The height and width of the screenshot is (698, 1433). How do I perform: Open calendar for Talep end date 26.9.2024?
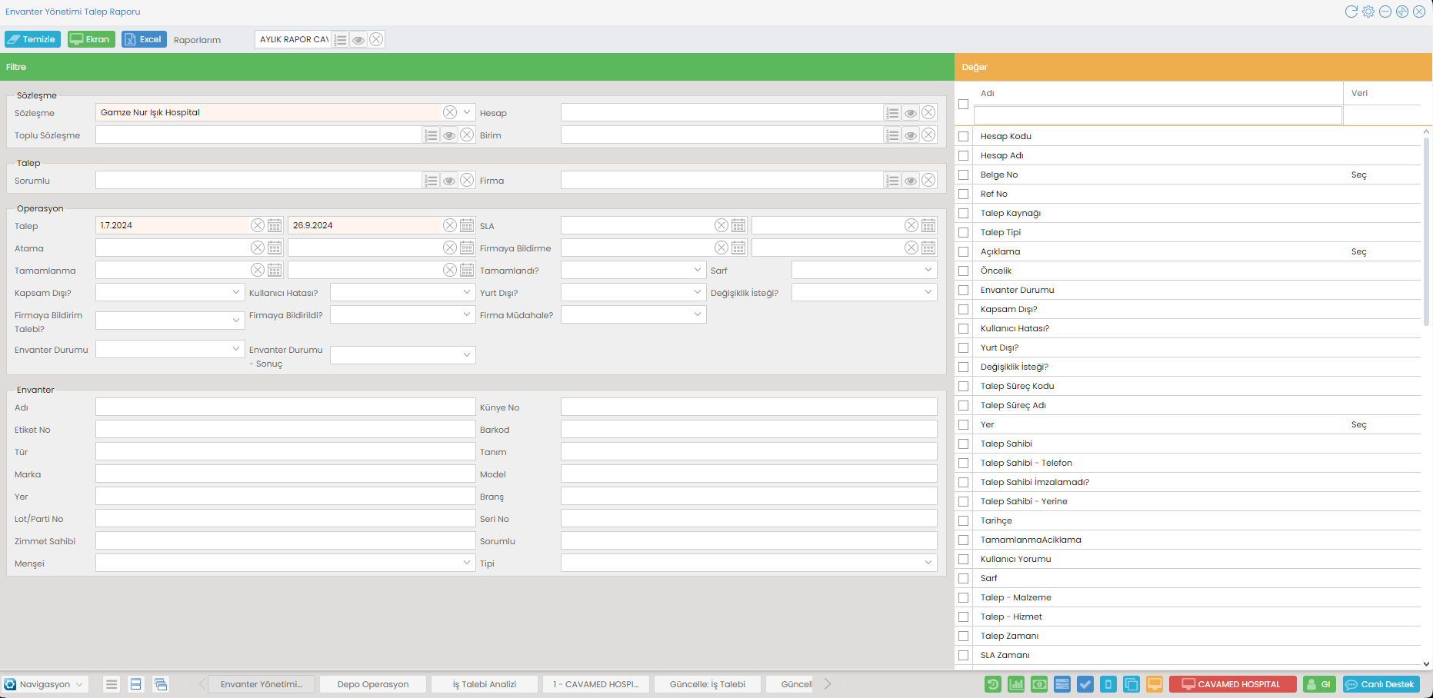467,225
